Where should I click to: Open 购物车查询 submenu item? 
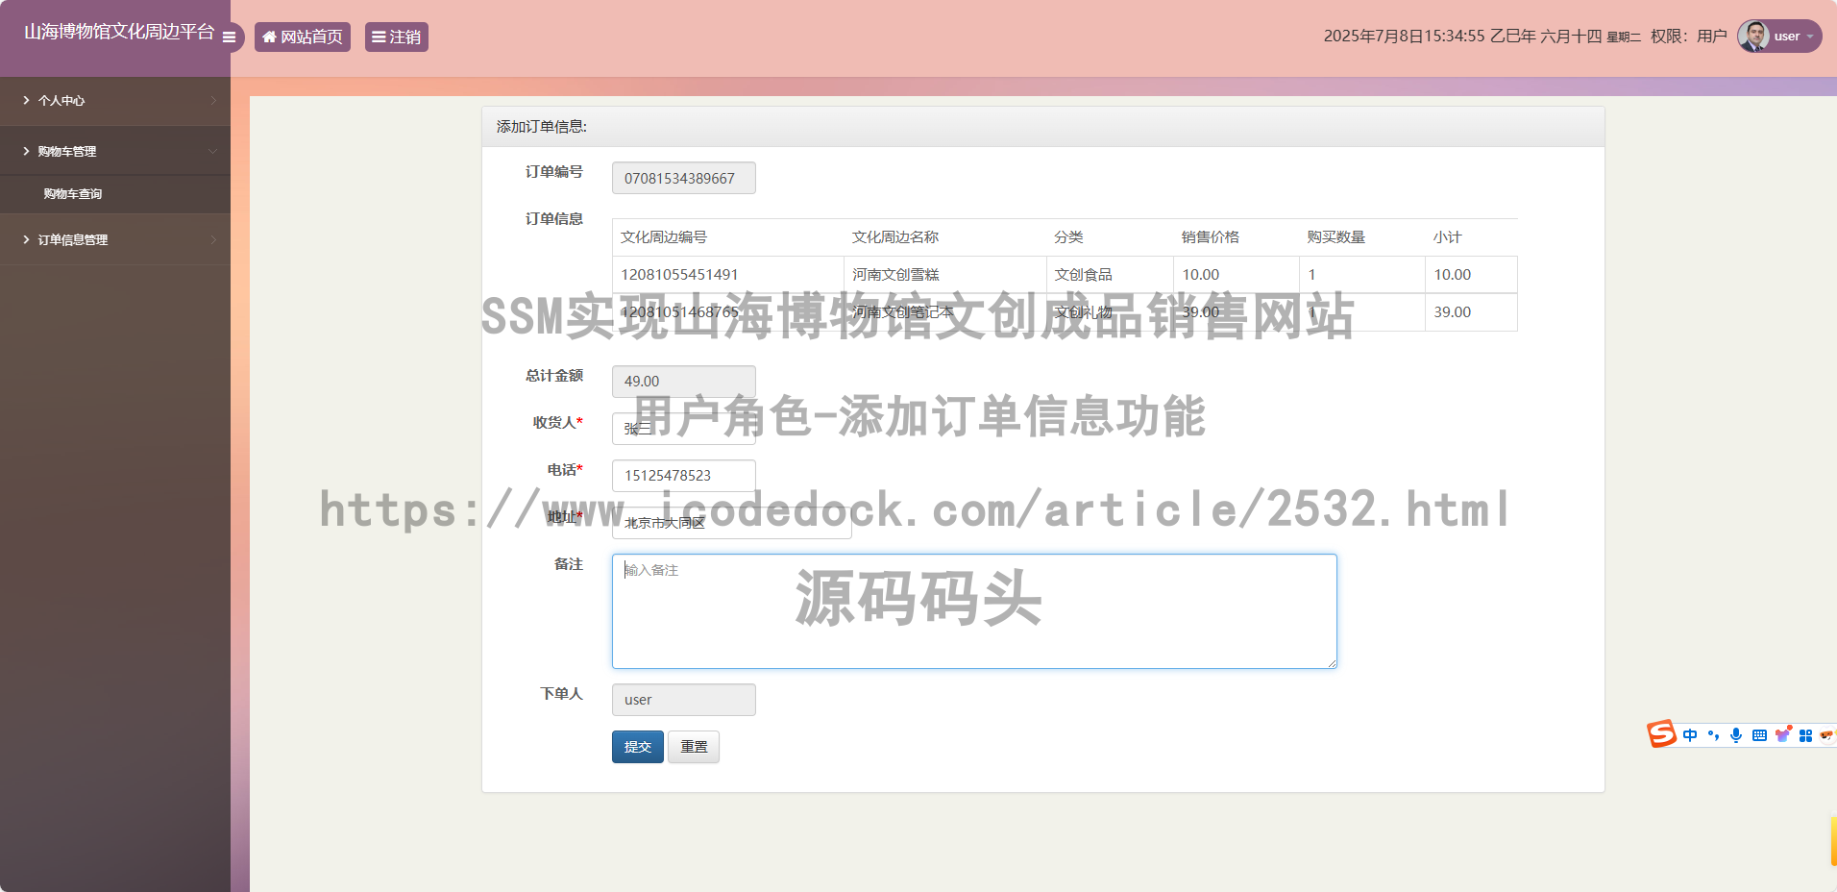[x=115, y=194]
